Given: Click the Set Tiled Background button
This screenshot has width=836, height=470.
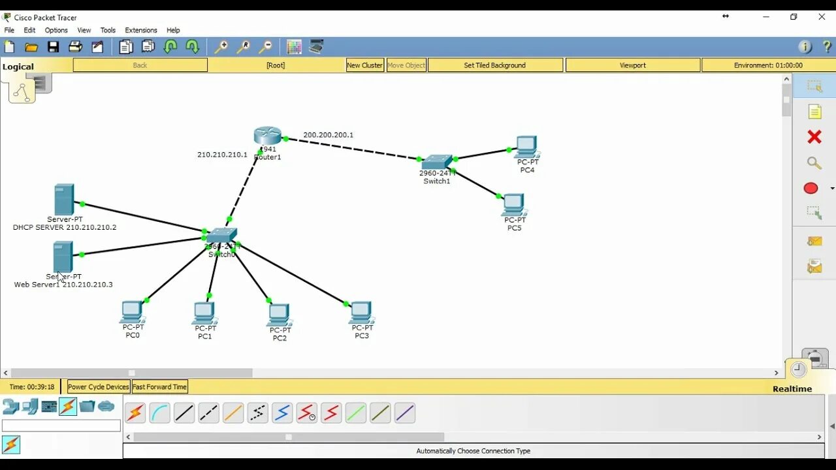Looking at the screenshot, I should click(494, 65).
